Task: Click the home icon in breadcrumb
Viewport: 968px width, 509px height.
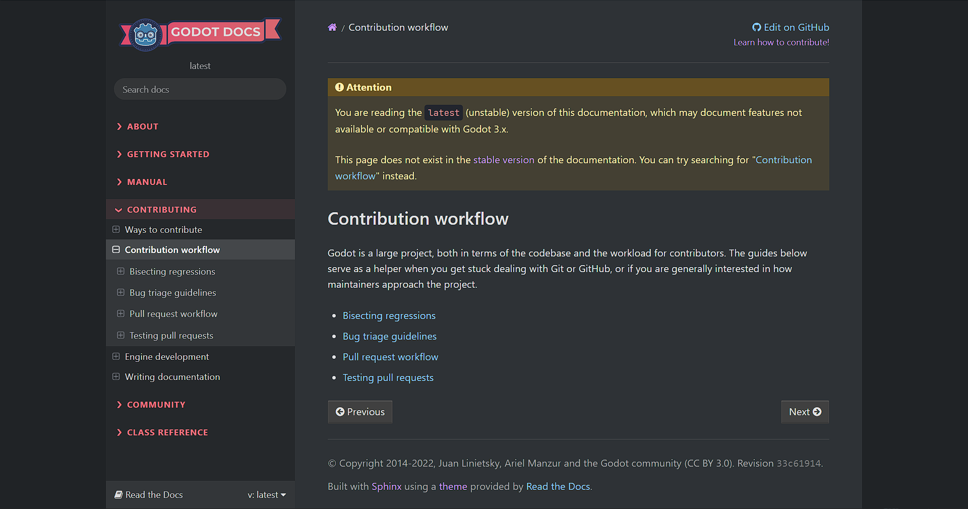Action: tap(332, 28)
